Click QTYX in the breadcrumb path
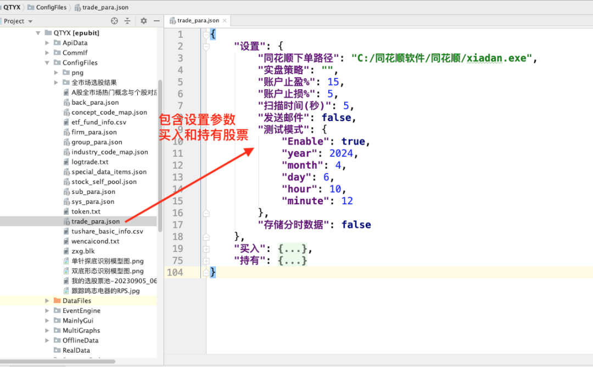Viewport: 593px width, 367px height. 12,7
